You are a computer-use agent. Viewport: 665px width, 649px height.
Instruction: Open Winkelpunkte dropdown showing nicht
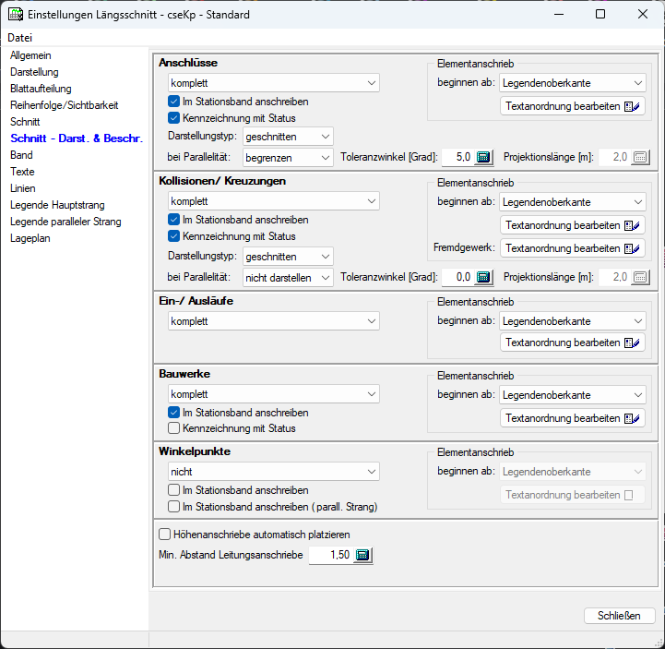(x=273, y=472)
